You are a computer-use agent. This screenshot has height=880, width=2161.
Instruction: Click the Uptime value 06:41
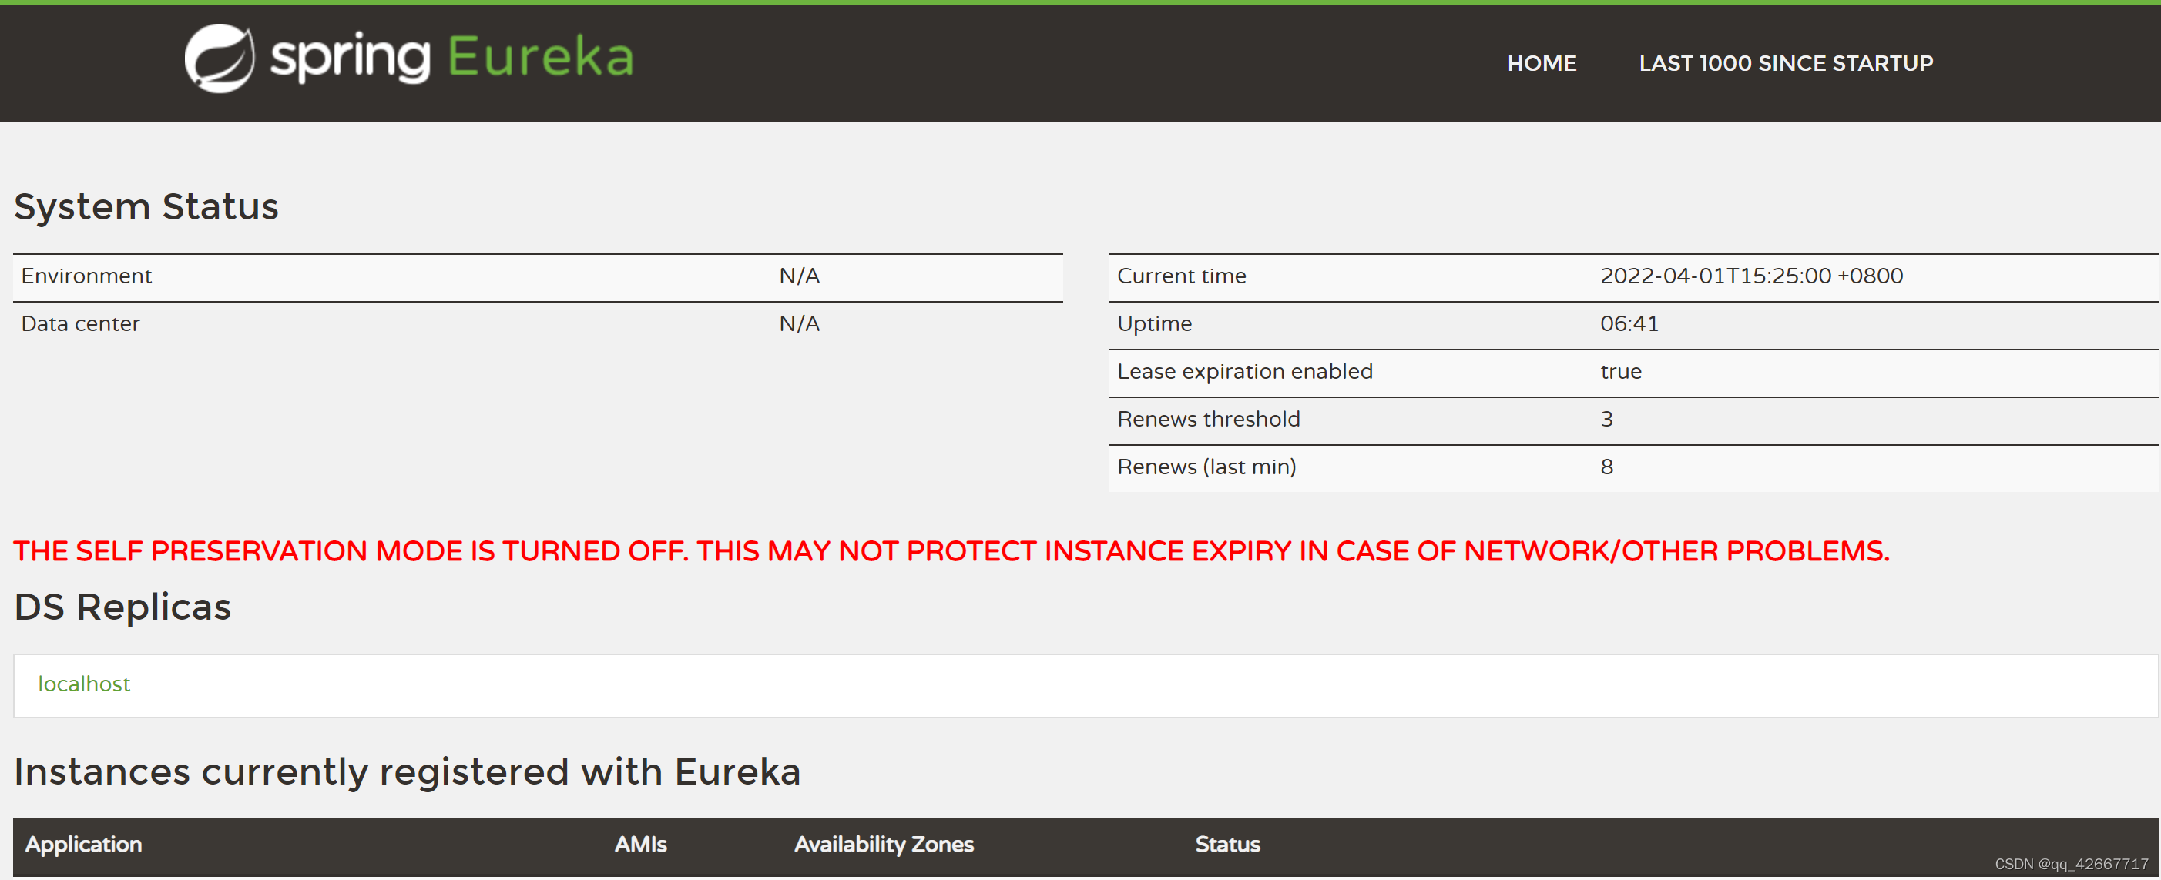click(1629, 323)
